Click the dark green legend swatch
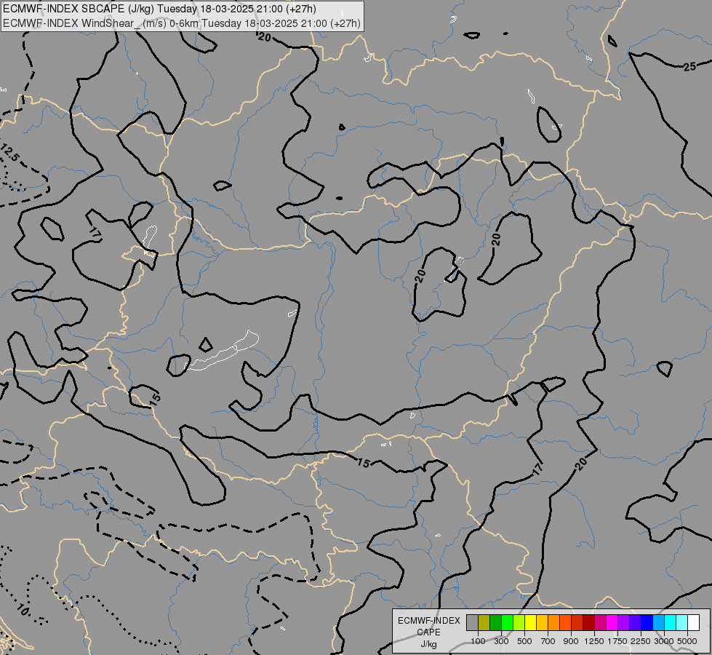The width and height of the screenshot is (712, 655). [x=495, y=622]
